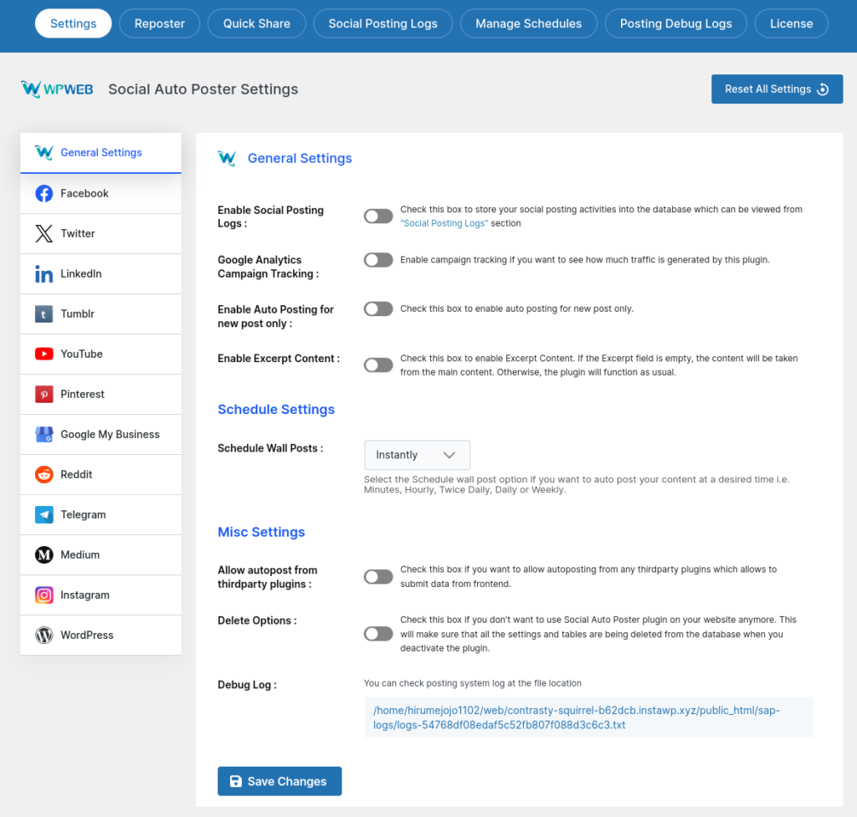This screenshot has width=857, height=817.
Task: Click the W icon next to General Settings heading
Action: (227, 158)
